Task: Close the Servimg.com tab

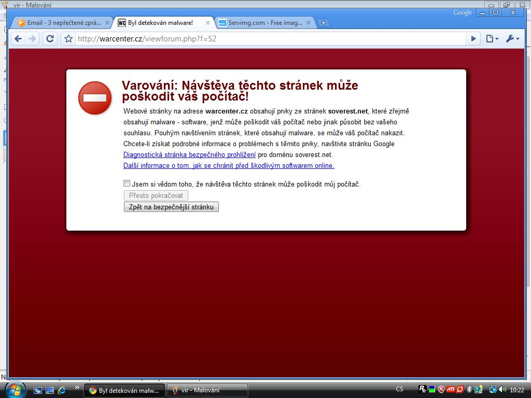Action: pos(308,23)
